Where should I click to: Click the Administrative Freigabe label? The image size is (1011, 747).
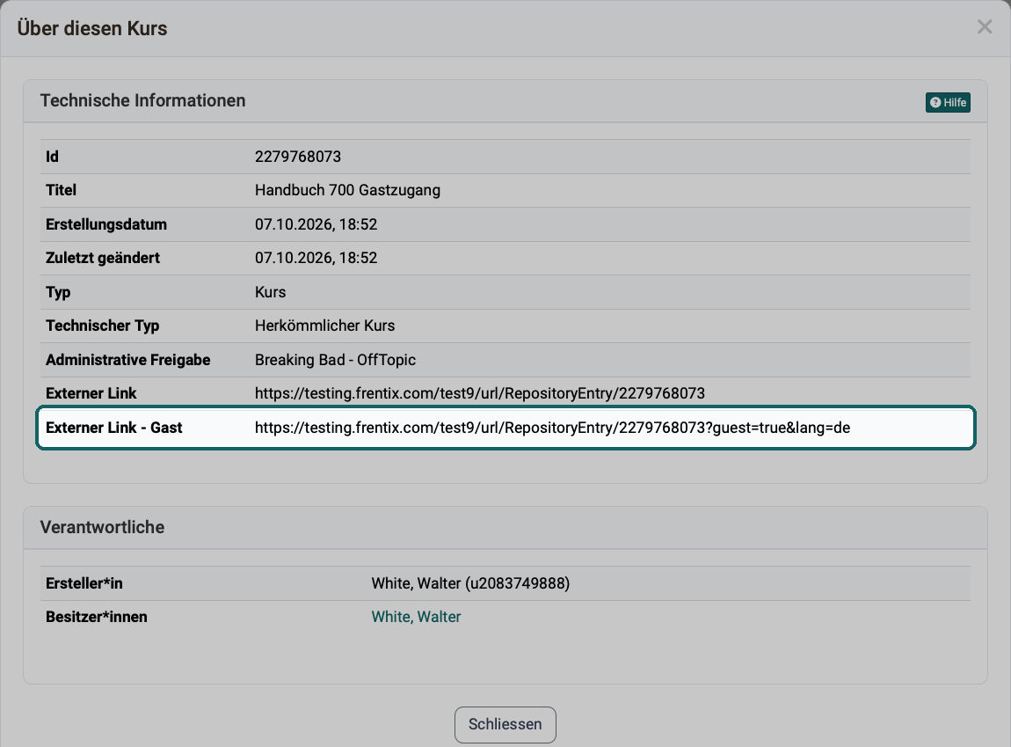128,360
